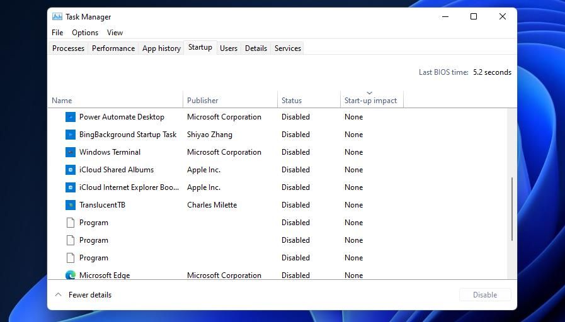The image size is (565, 322).
Task: Select the Power Automate Desktop row name
Action: (x=122, y=117)
